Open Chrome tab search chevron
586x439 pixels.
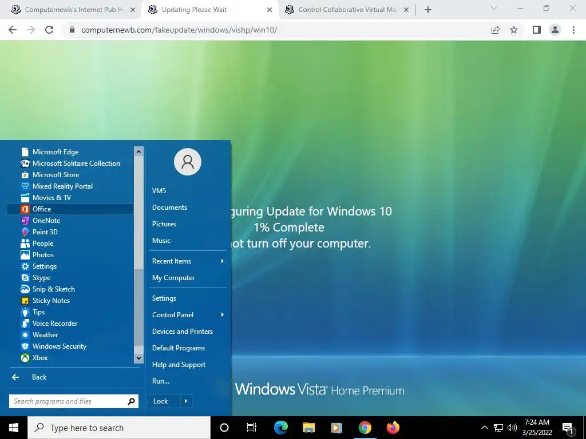pos(494,8)
